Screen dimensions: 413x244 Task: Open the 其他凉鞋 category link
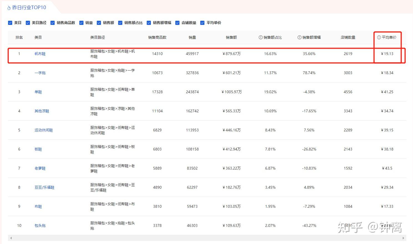(42, 111)
